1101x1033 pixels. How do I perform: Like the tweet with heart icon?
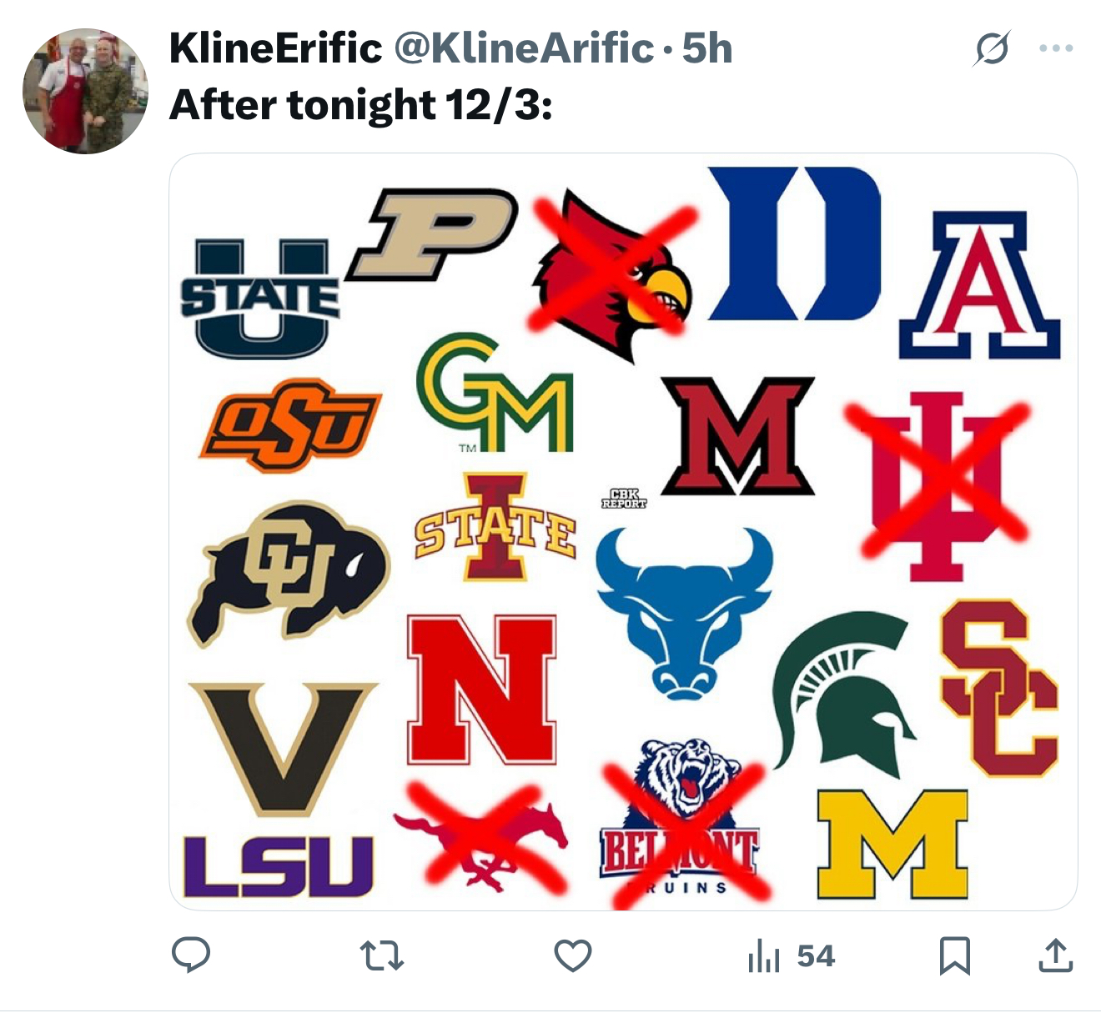pos(573,955)
